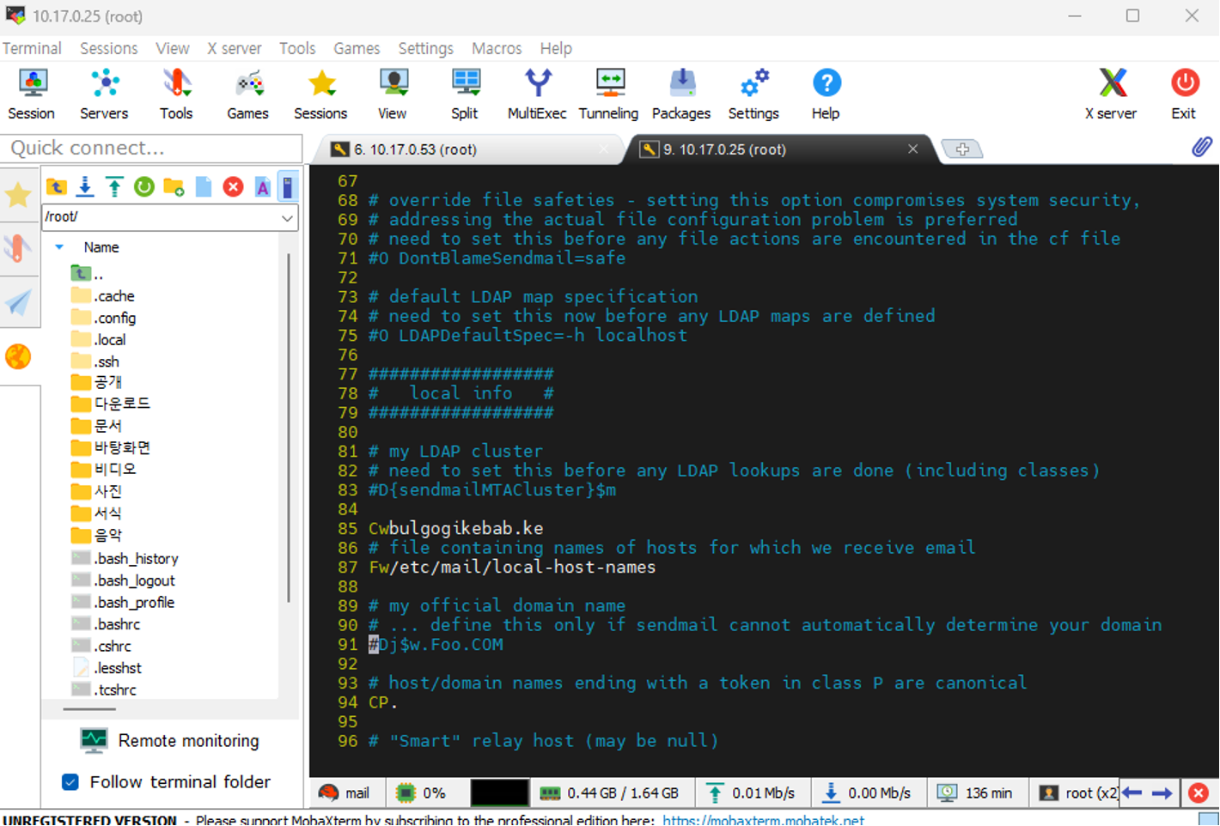This screenshot has height=826, width=1220.
Task: Select the .ssh folder
Action: click(x=107, y=361)
